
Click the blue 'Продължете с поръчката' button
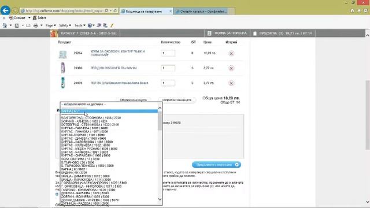coord(216,165)
